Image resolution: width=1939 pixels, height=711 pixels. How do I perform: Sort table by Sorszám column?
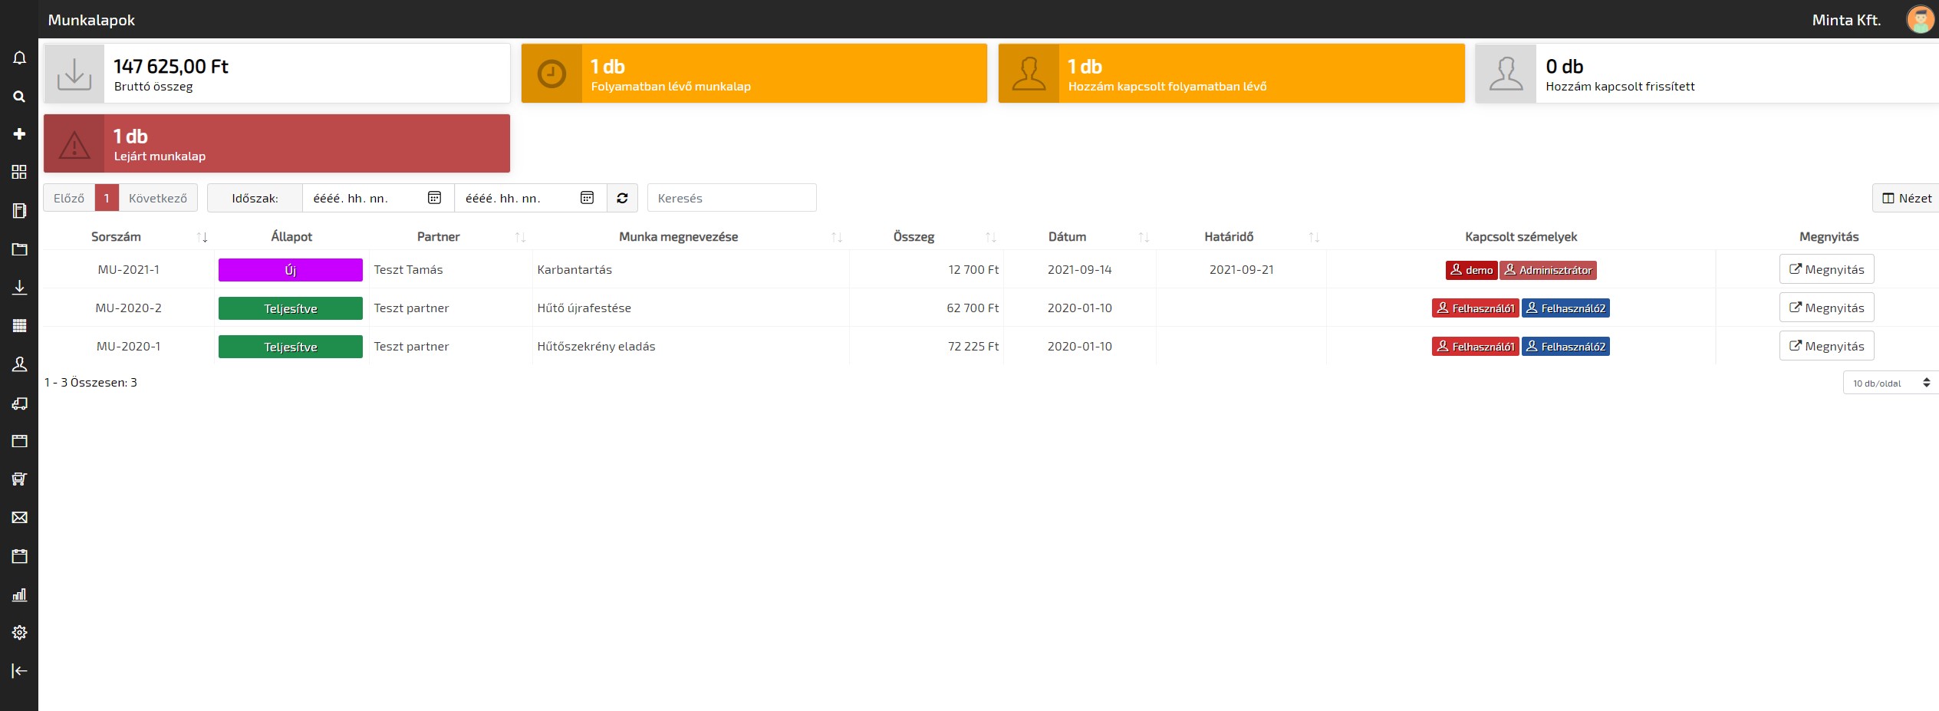click(202, 237)
